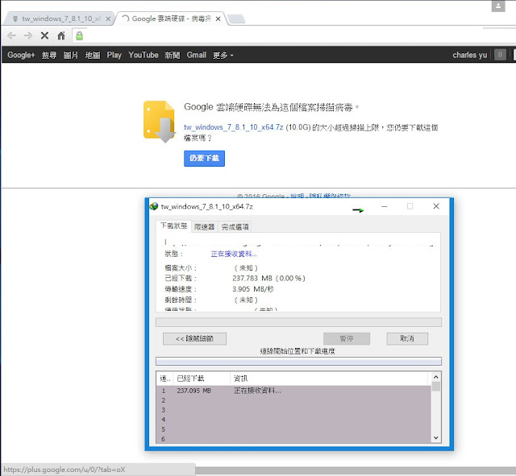Select the 下載狀態 tab
Screen dimensions: 516x476
pos(174,226)
